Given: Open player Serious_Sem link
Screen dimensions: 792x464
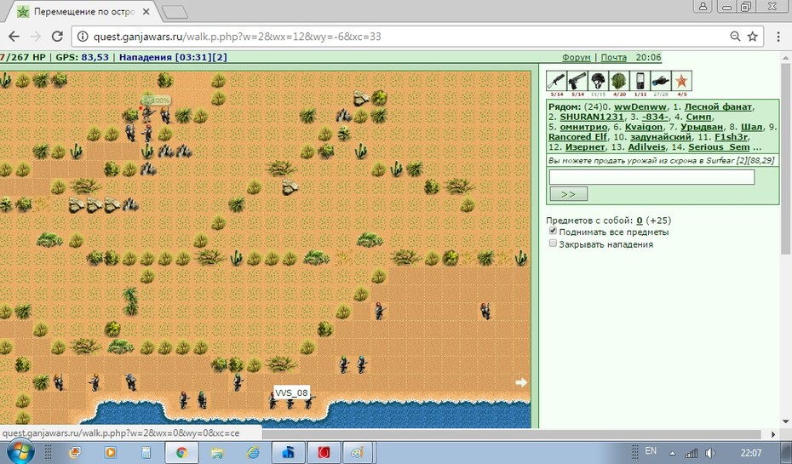Looking at the screenshot, I should tap(719, 147).
